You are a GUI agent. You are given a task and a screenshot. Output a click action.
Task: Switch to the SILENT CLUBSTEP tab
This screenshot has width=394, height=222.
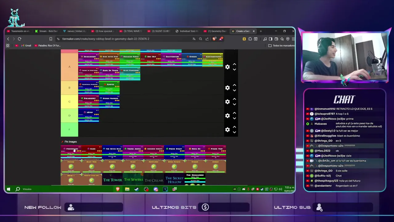click(159, 31)
